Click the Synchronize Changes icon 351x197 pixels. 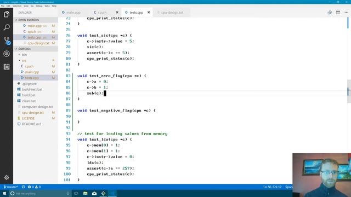point(23,187)
